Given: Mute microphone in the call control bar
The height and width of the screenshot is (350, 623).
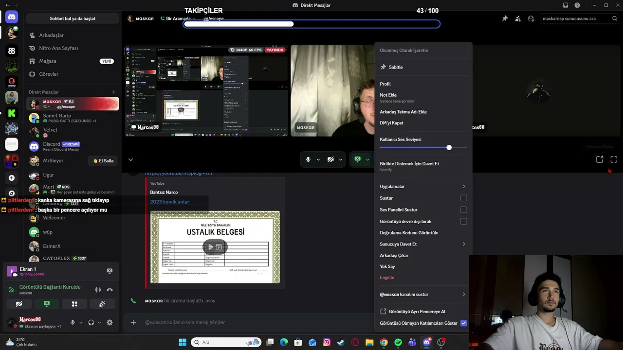Looking at the screenshot, I should point(308,159).
